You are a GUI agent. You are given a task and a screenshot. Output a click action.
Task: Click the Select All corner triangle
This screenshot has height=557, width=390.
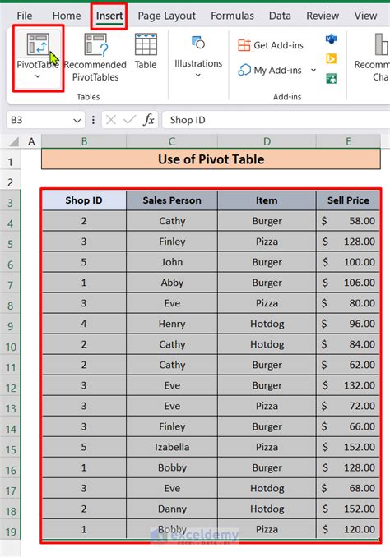pyautogui.click(x=13, y=142)
